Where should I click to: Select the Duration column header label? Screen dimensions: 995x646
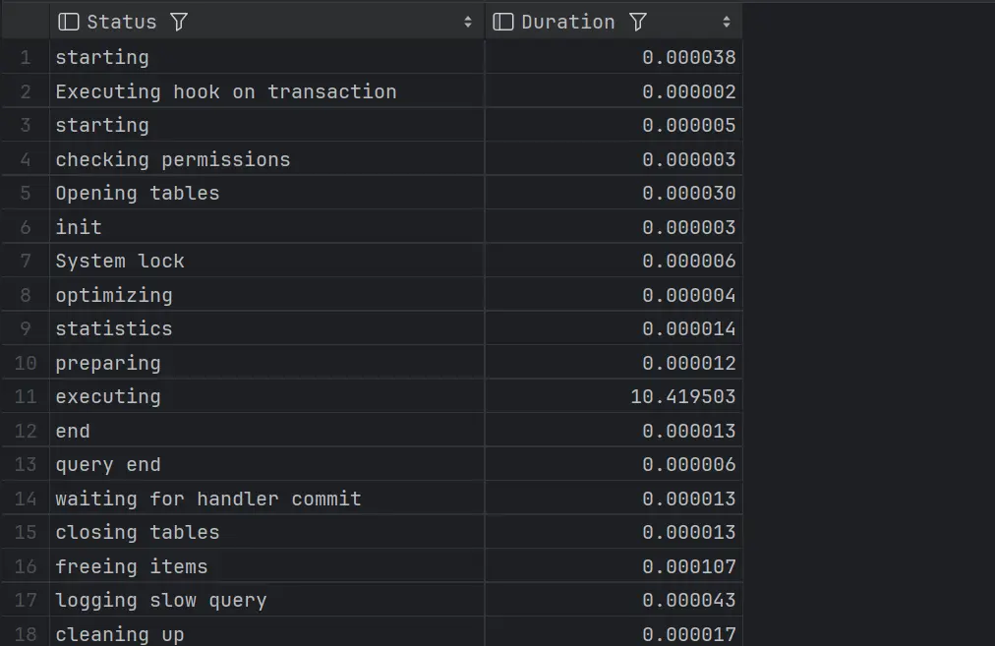567,22
